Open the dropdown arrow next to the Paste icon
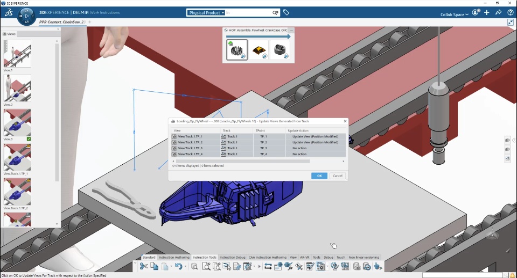The image size is (517, 278). (171, 266)
